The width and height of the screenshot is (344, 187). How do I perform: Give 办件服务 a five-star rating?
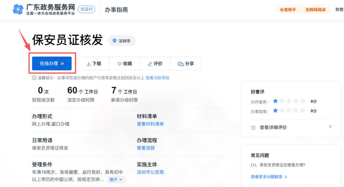click(303, 101)
